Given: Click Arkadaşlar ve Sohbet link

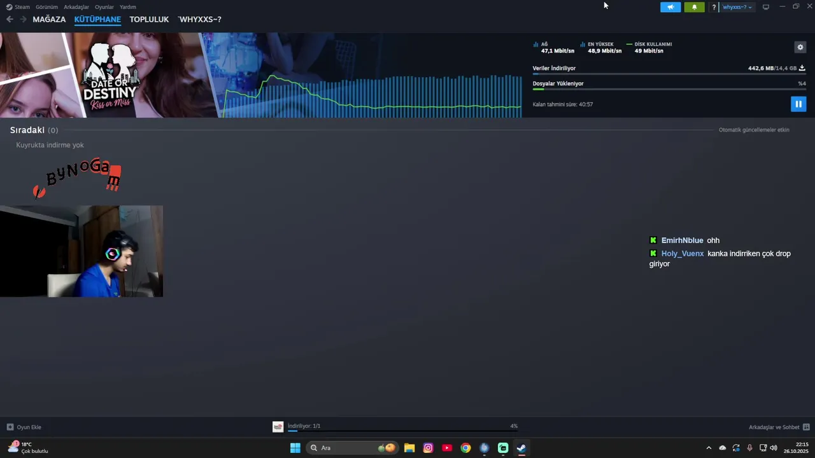Looking at the screenshot, I should pos(774,427).
